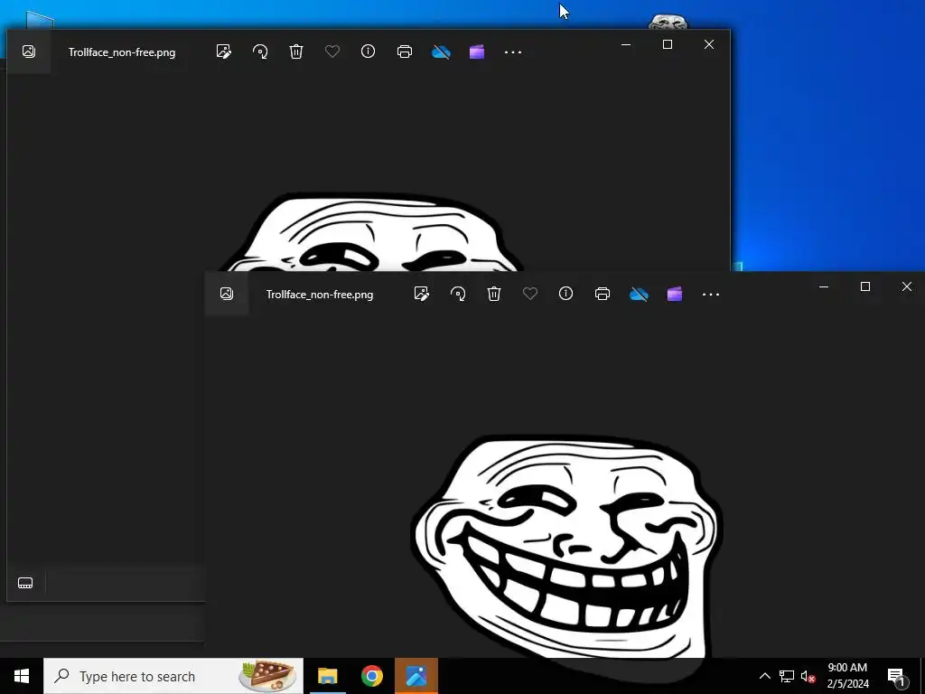
Task: Select the trollface desktop icon
Action: (x=668, y=22)
